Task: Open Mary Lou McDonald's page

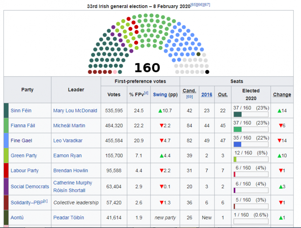Action: (x=75, y=111)
